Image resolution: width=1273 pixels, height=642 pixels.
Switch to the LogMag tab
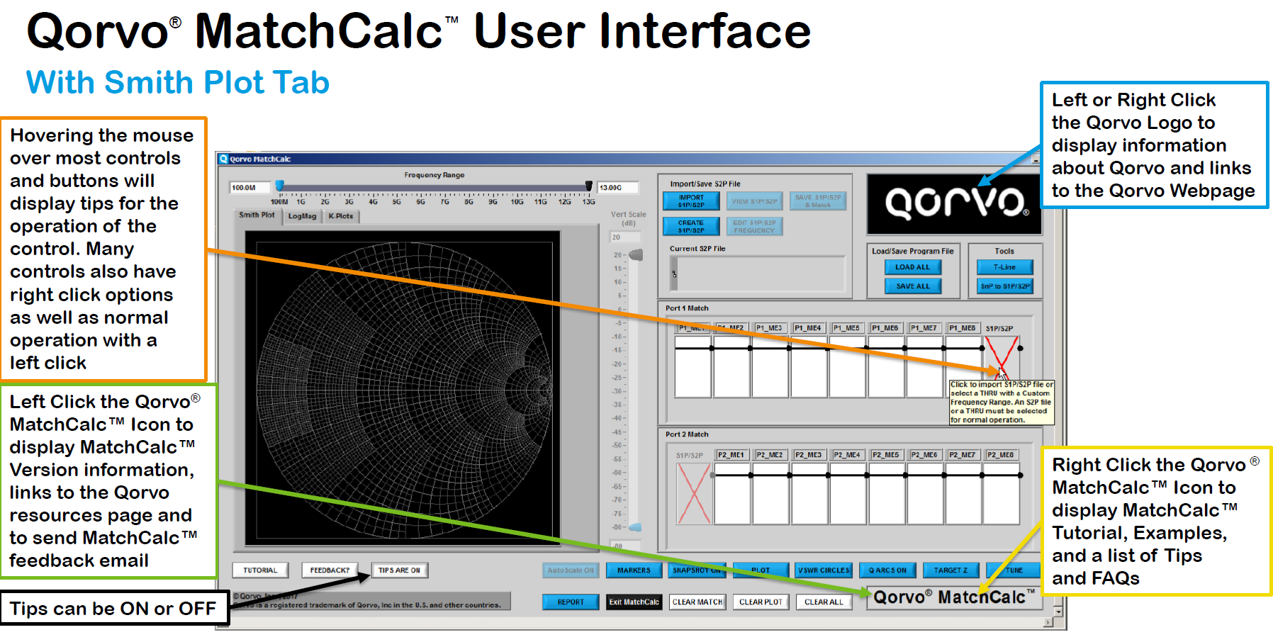coord(303,216)
